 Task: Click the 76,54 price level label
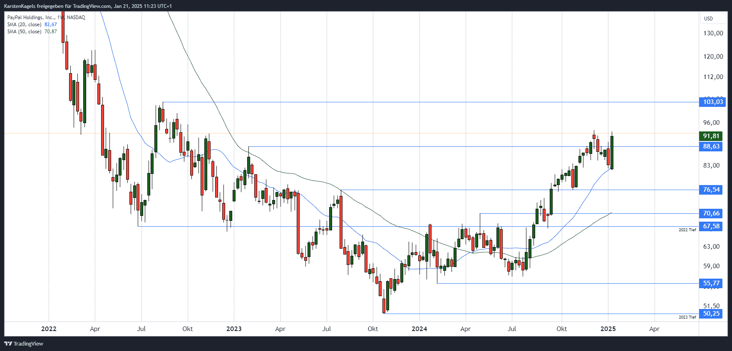click(x=711, y=190)
